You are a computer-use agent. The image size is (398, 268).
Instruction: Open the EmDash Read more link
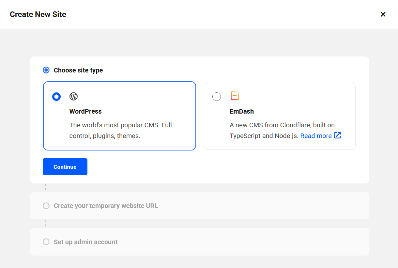point(316,136)
